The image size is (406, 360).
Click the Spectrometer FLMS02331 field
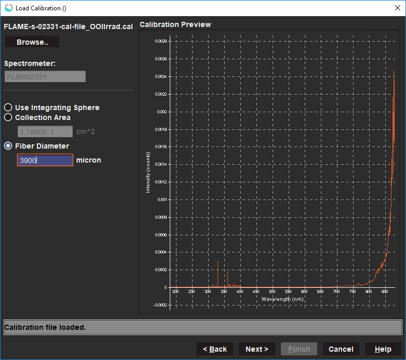(x=45, y=77)
